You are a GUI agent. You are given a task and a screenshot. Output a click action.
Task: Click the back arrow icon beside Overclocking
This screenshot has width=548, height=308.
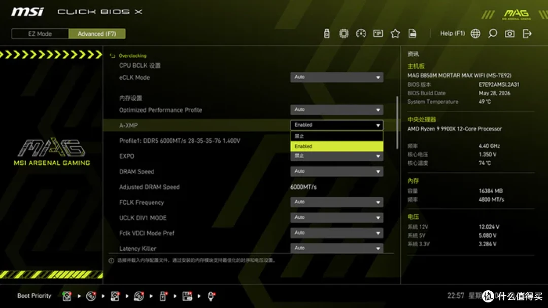click(112, 56)
